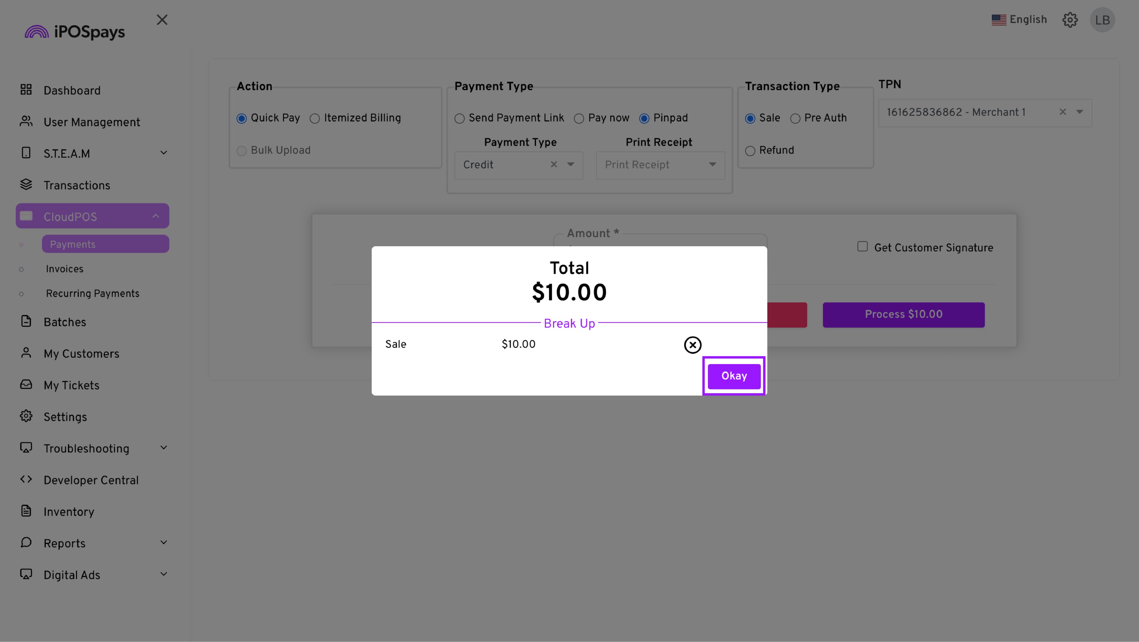Click the Transactions layers icon
This screenshot has width=1139, height=642.
tap(26, 185)
